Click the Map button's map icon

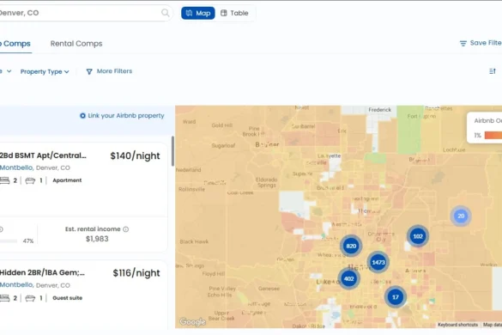[189, 13]
